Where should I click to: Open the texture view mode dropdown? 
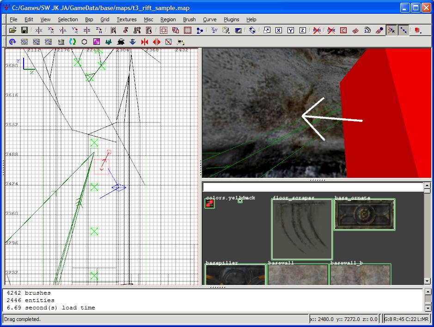[226, 30]
